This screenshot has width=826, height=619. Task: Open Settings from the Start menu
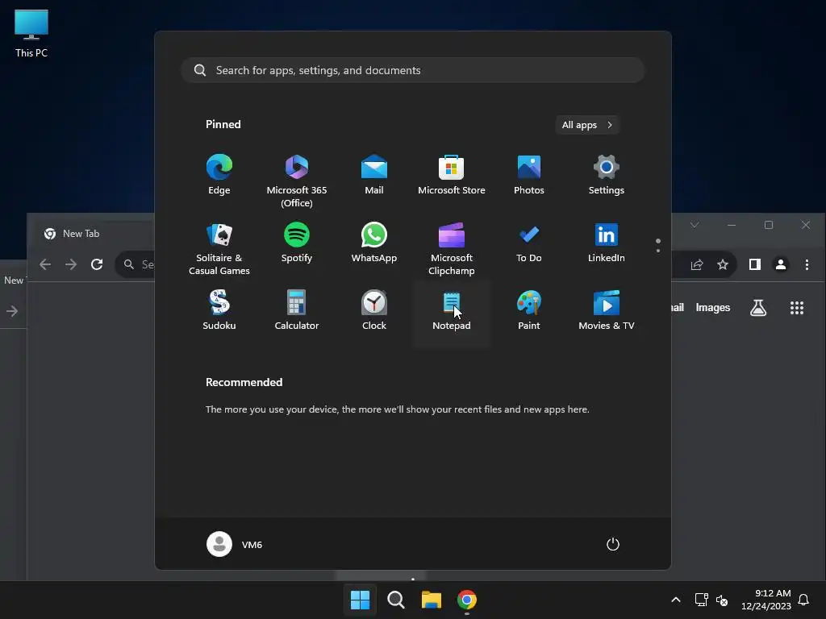pyautogui.click(x=607, y=175)
